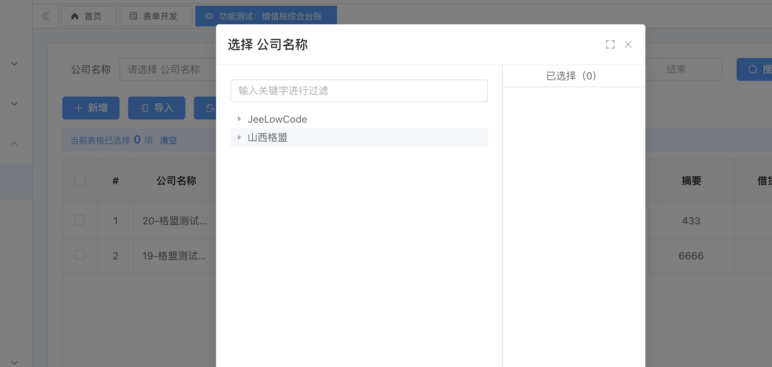Toggle the select-all checkbox in table header
Screen dimensions: 772x367
80,181
